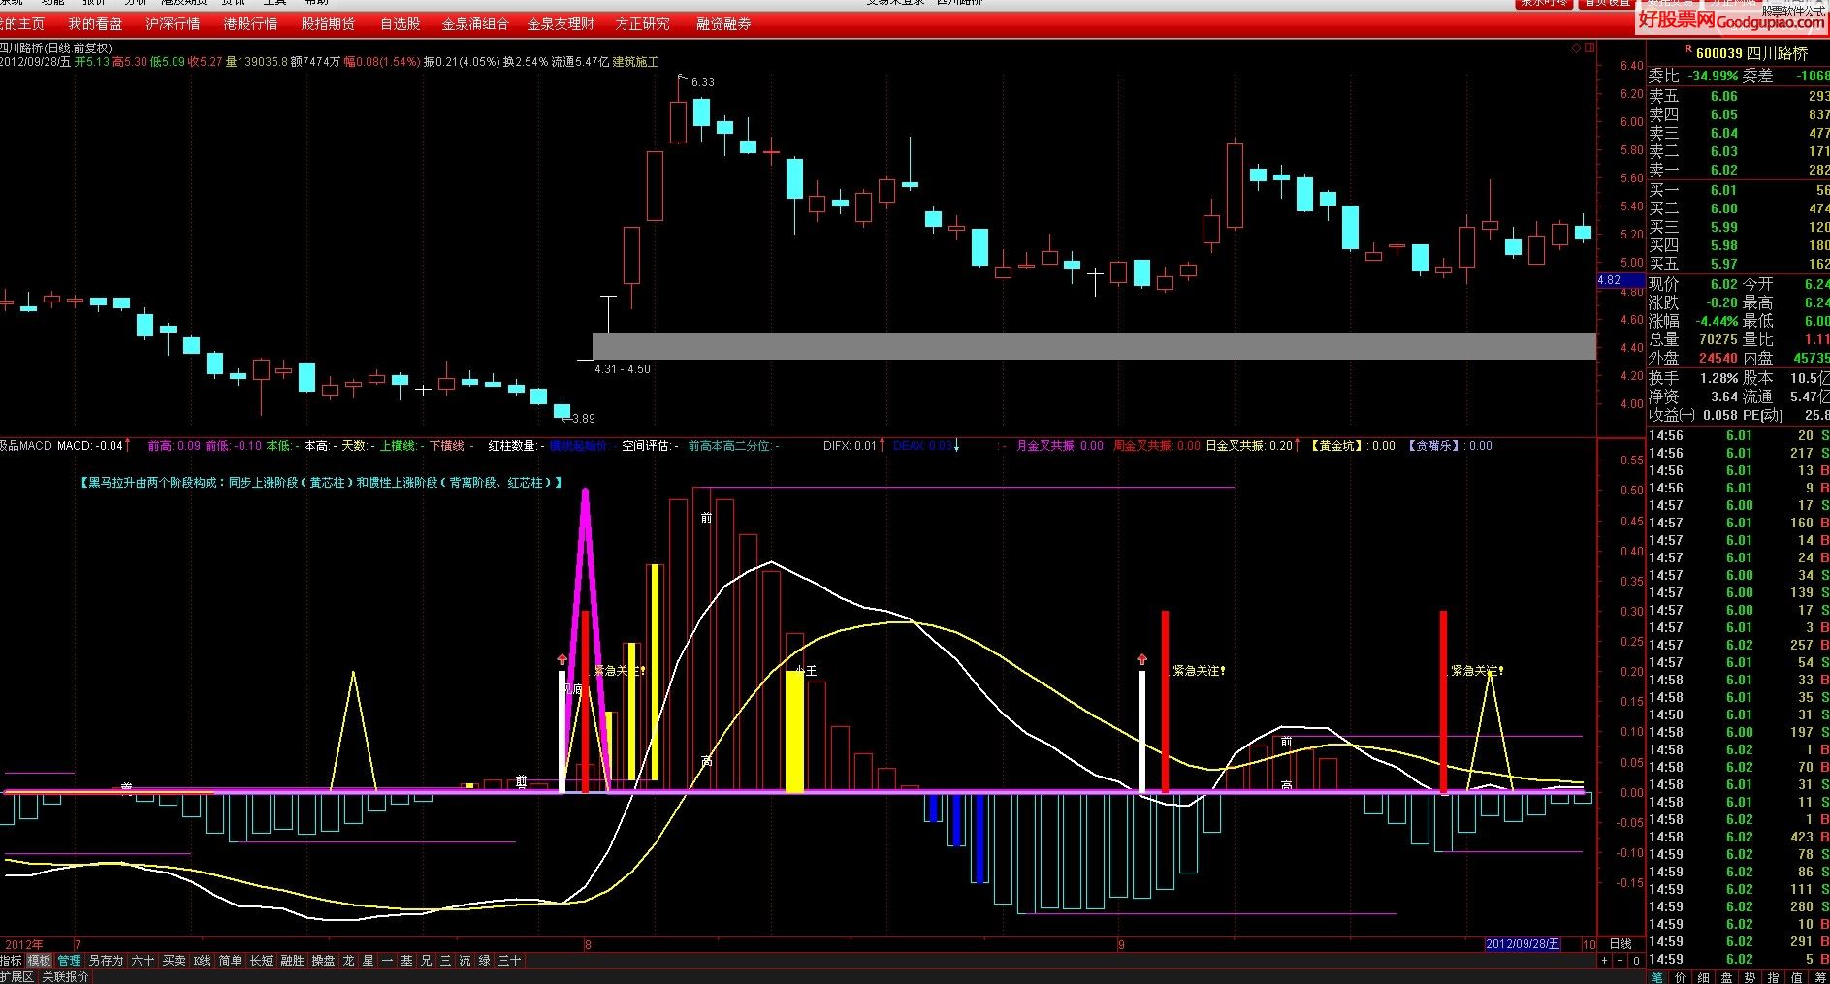Click the up arrow after DIFX 0.01

tap(882, 446)
